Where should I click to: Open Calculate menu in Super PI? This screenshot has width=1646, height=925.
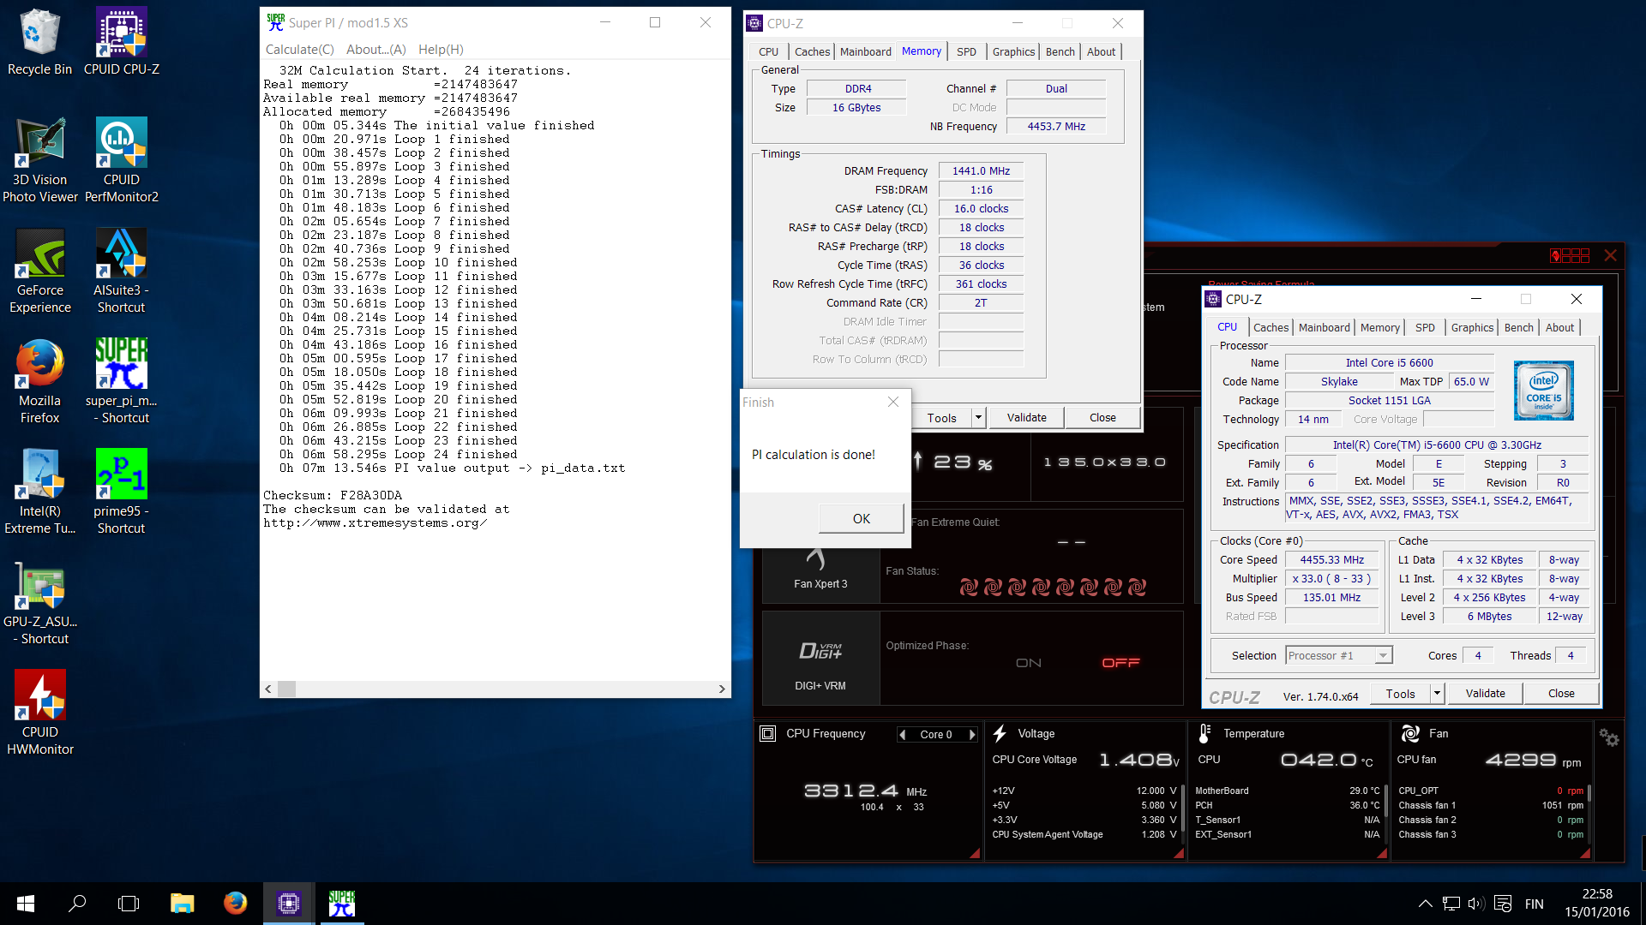click(x=299, y=50)
